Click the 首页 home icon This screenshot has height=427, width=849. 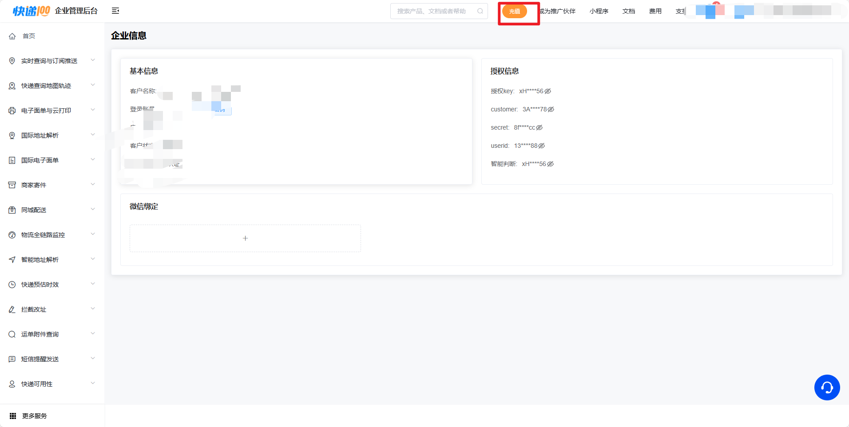pos(12,36)
